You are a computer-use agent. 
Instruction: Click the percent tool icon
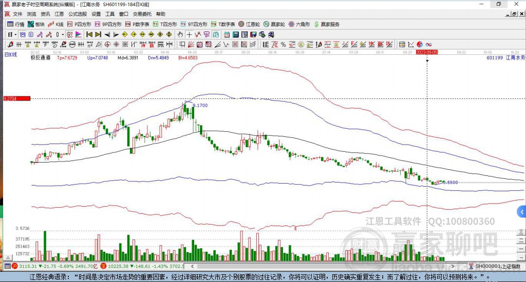click(284, 44)
